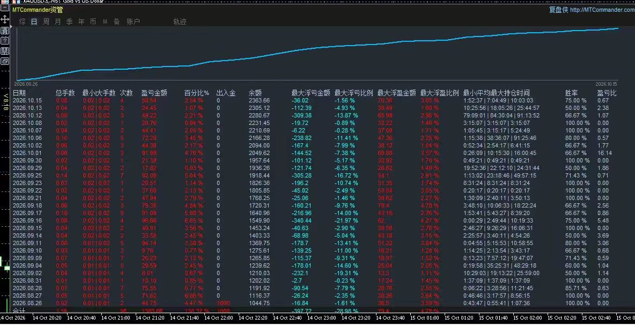
Task: Click the blue equity curve chart
Action: click(317, 54)
